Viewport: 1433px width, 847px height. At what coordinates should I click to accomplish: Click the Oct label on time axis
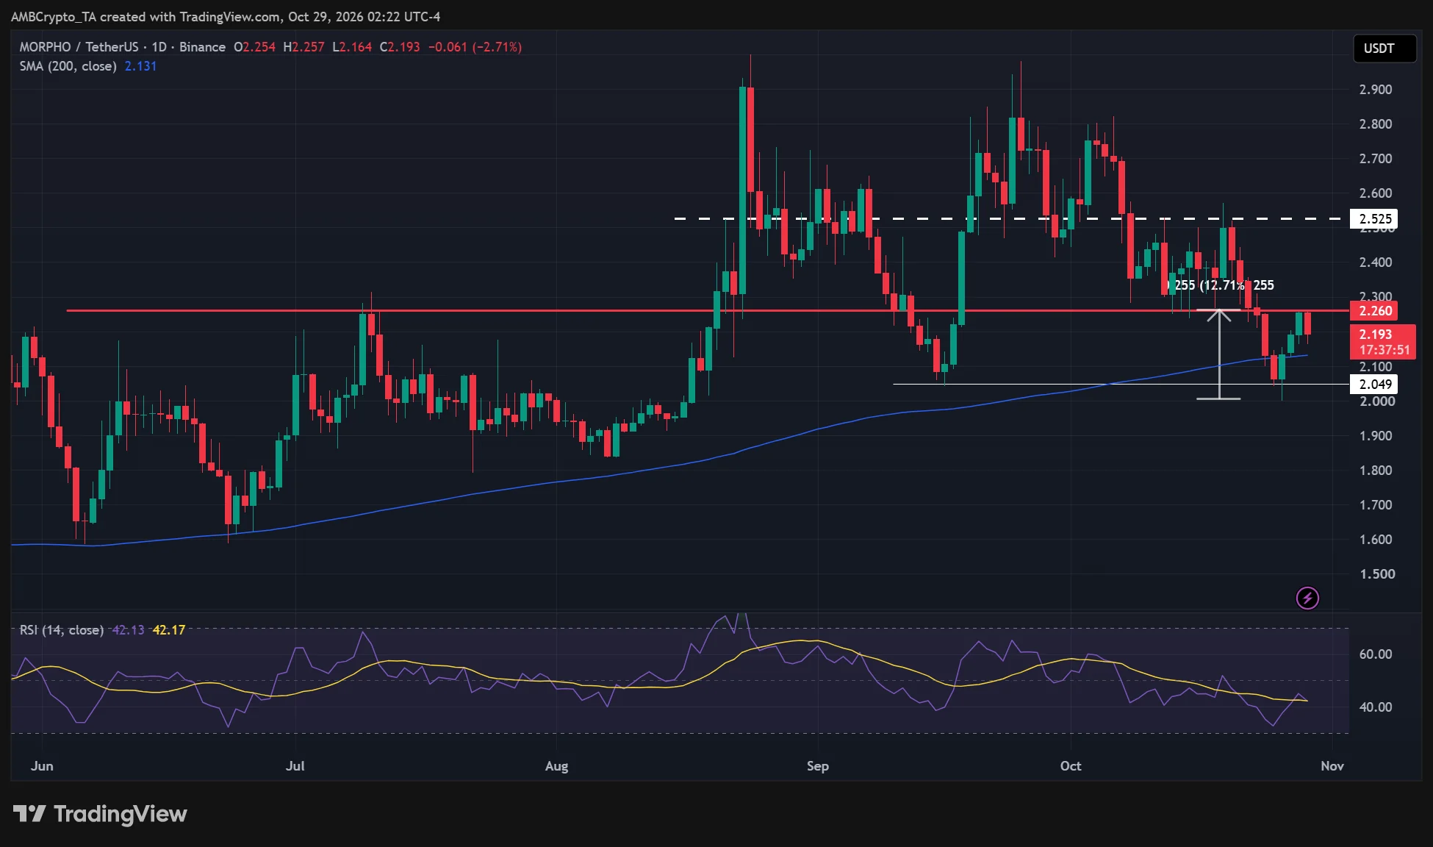tap(1071, 766)
